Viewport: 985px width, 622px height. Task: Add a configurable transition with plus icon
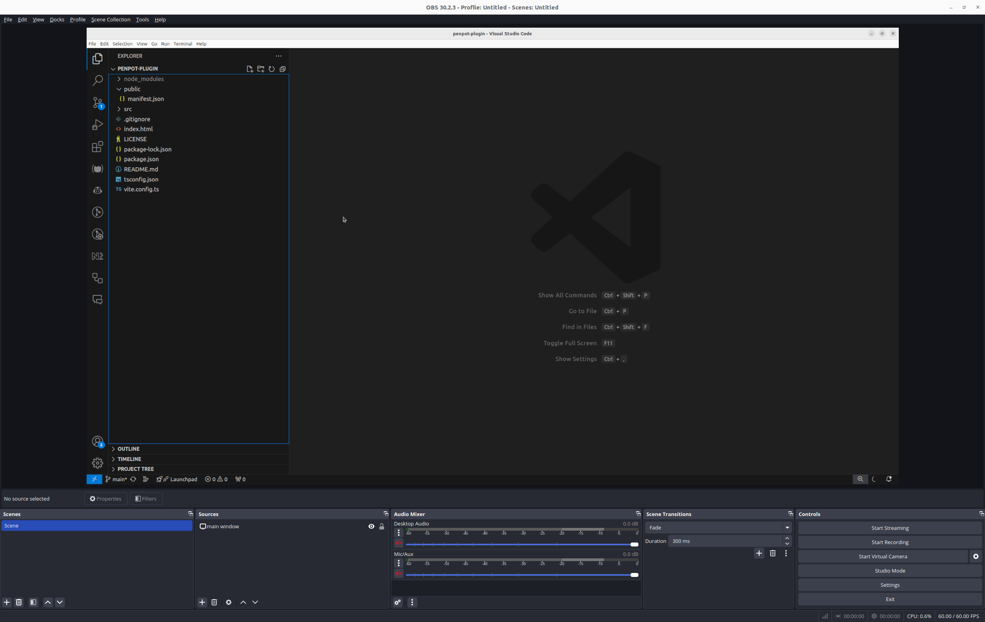click(x=759, y=553)
